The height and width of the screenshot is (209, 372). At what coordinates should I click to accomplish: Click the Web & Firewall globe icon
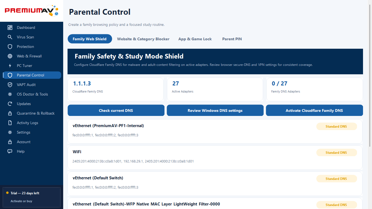click(10, 56)
